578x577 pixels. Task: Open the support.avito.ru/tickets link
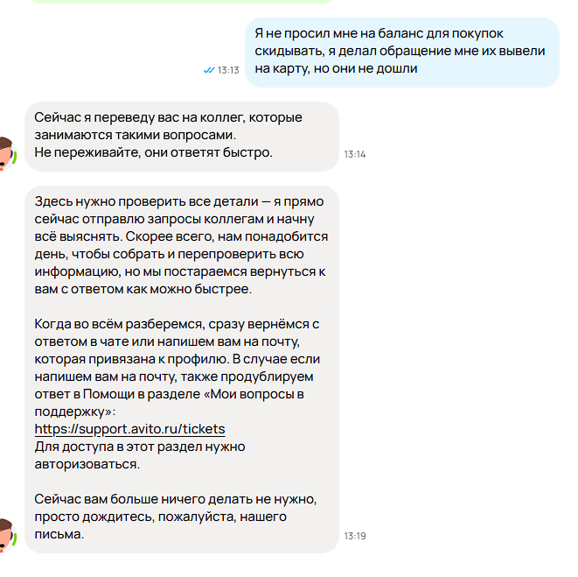click(129, 429)
